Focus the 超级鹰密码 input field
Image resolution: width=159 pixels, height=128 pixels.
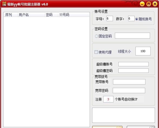coord(134,71)
